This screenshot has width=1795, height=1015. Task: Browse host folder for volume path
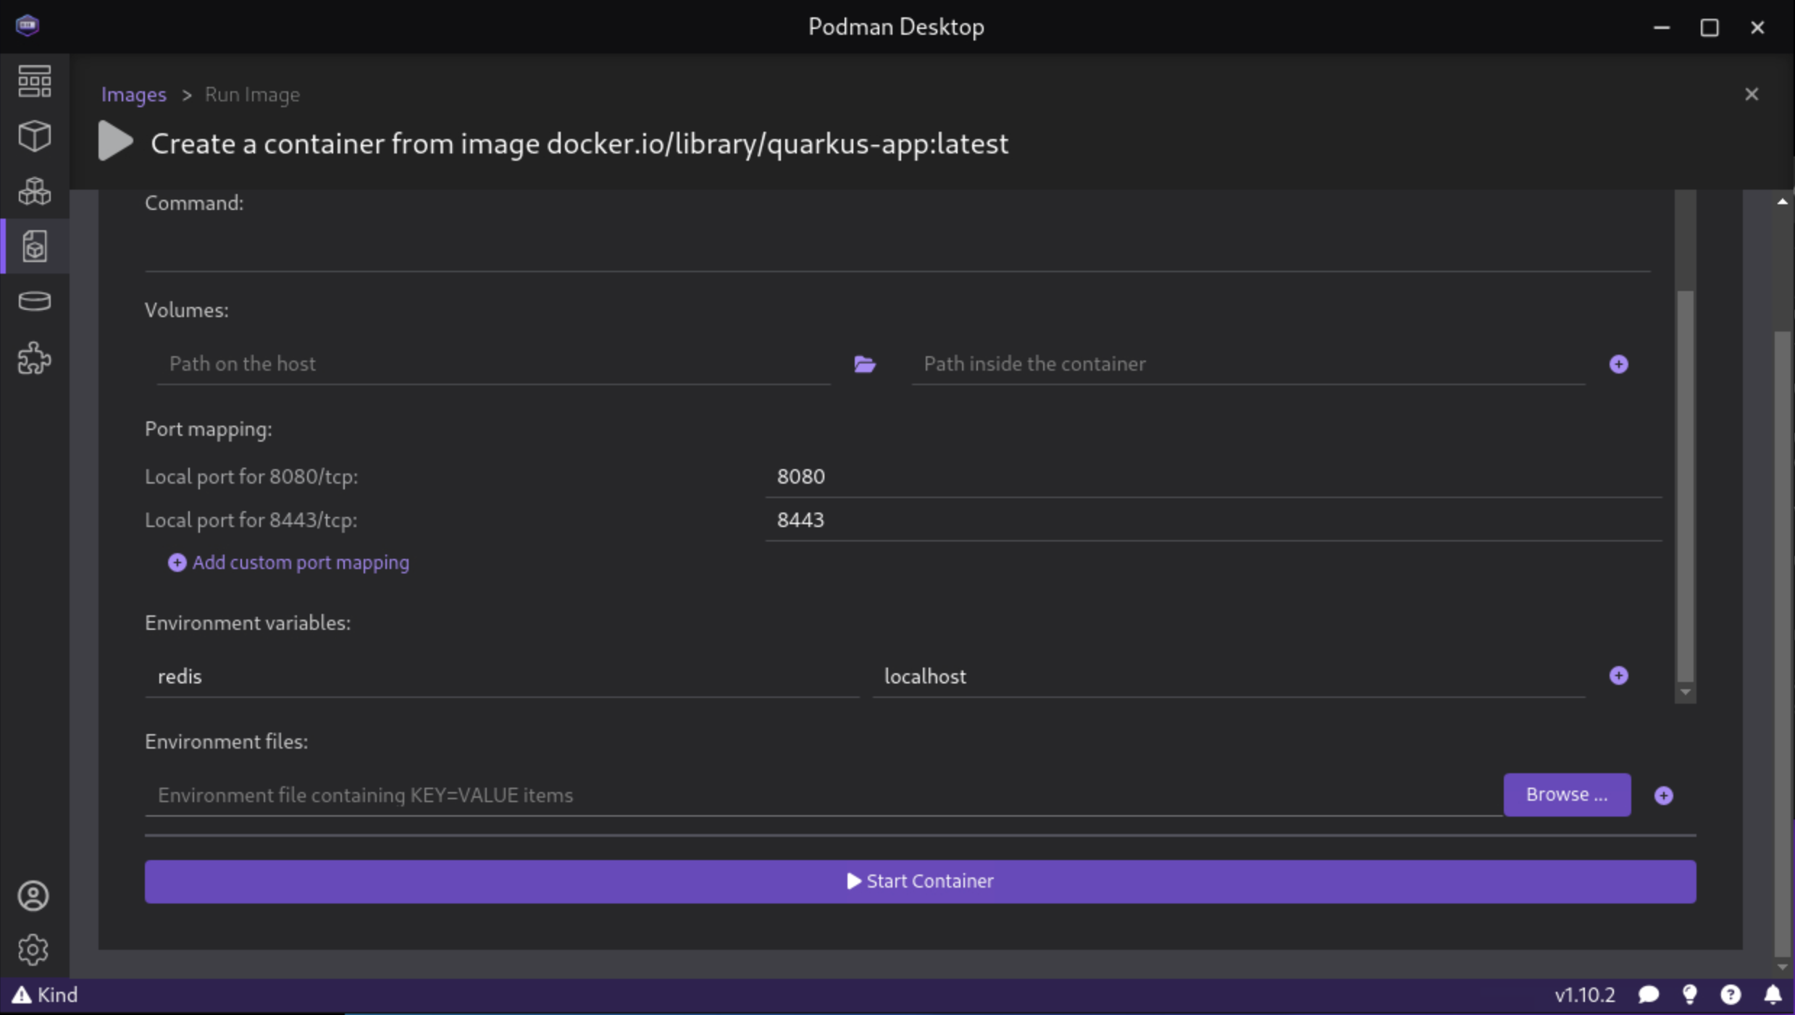[864, 364]
